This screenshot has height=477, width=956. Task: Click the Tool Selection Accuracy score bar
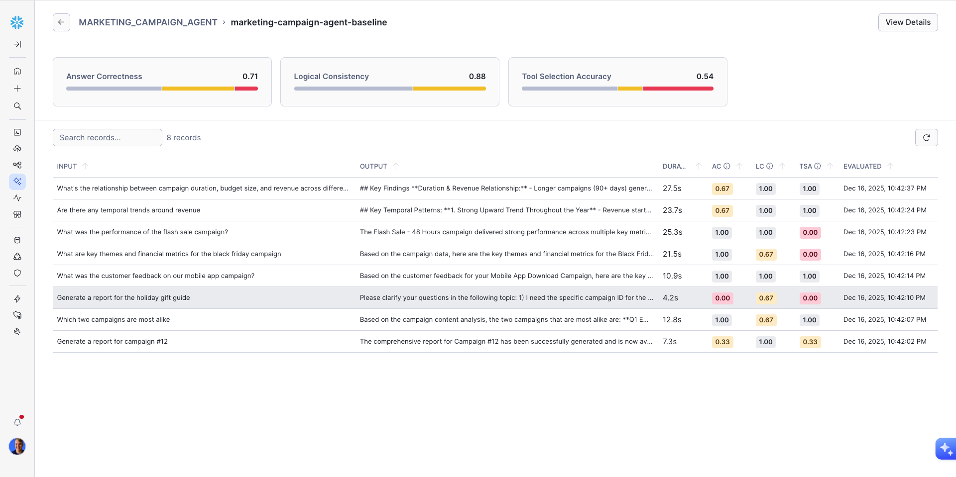point(617,89)
